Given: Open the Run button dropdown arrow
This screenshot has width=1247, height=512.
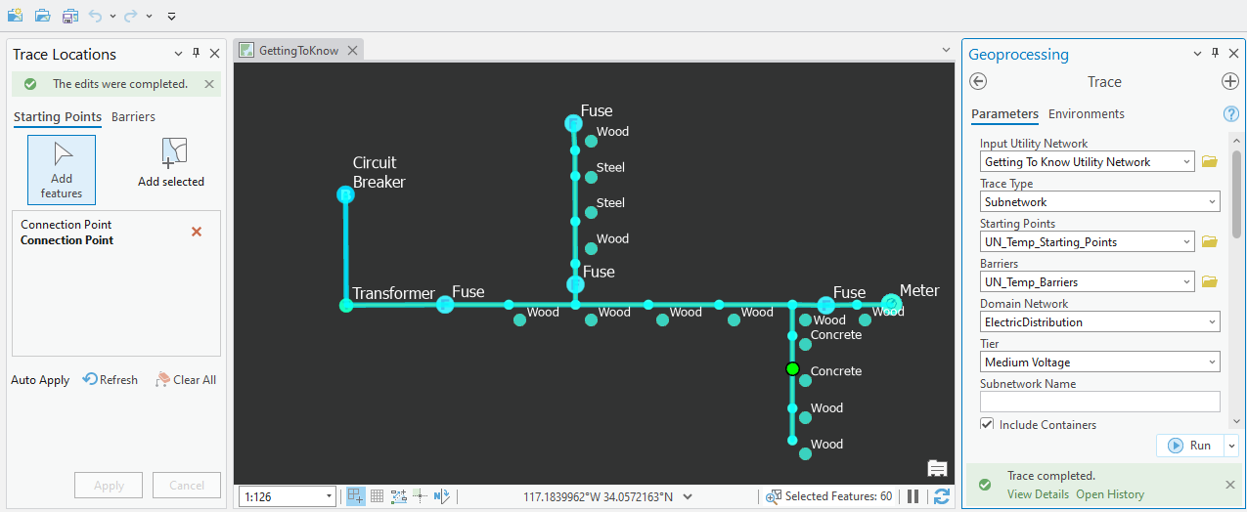Looking at the screenshot, I should coord(1231,446).
